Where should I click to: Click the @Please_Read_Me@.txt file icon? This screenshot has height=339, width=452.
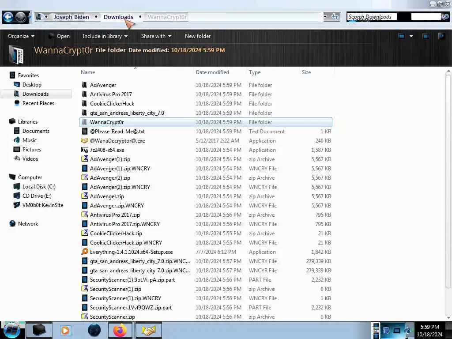pos(84,131)
